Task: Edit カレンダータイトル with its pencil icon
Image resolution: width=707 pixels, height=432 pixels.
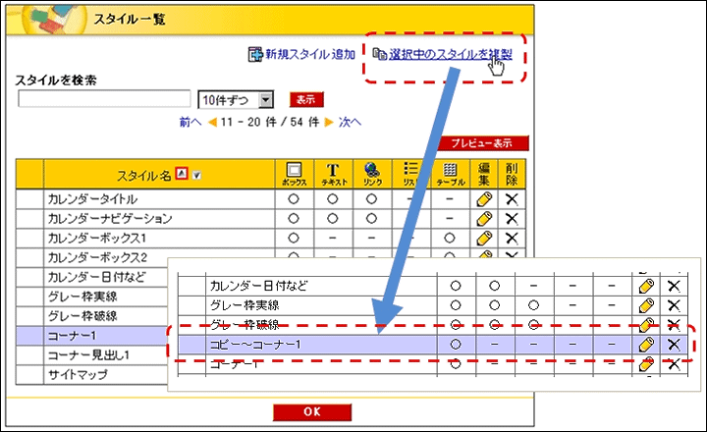Action: (x=484, y=199)
